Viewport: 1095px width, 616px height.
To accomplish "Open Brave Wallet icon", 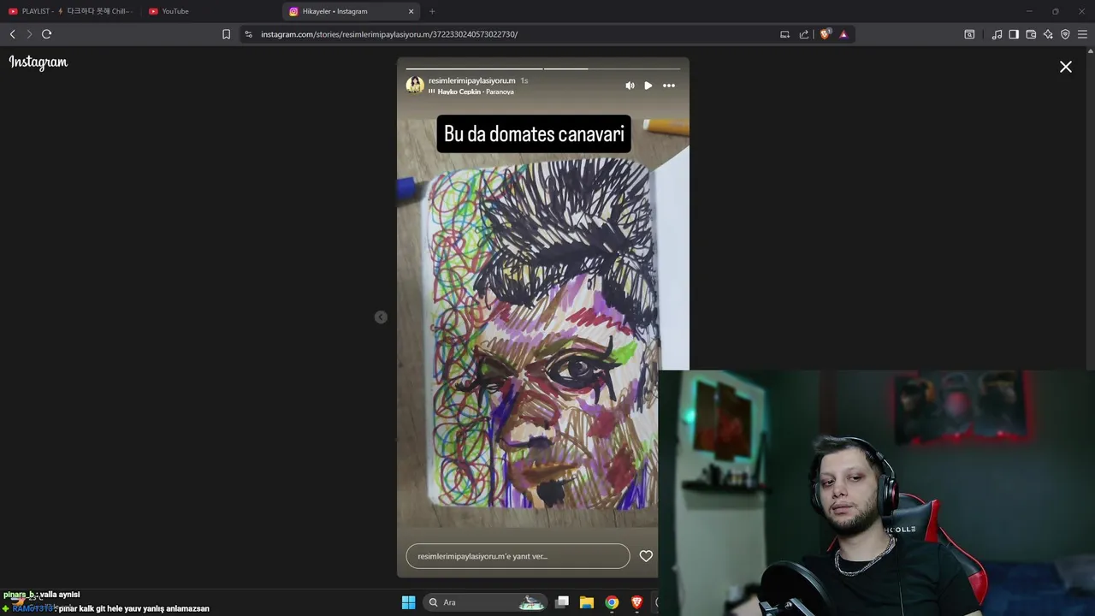I will [x=1031, y=34].
